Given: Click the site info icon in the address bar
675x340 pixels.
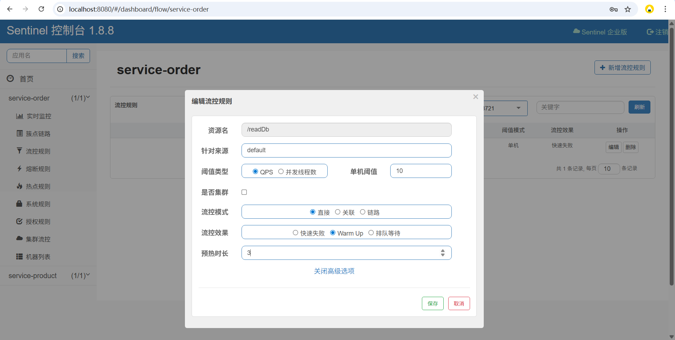Looking at the screenshot, I should click(x=60, y=9).
